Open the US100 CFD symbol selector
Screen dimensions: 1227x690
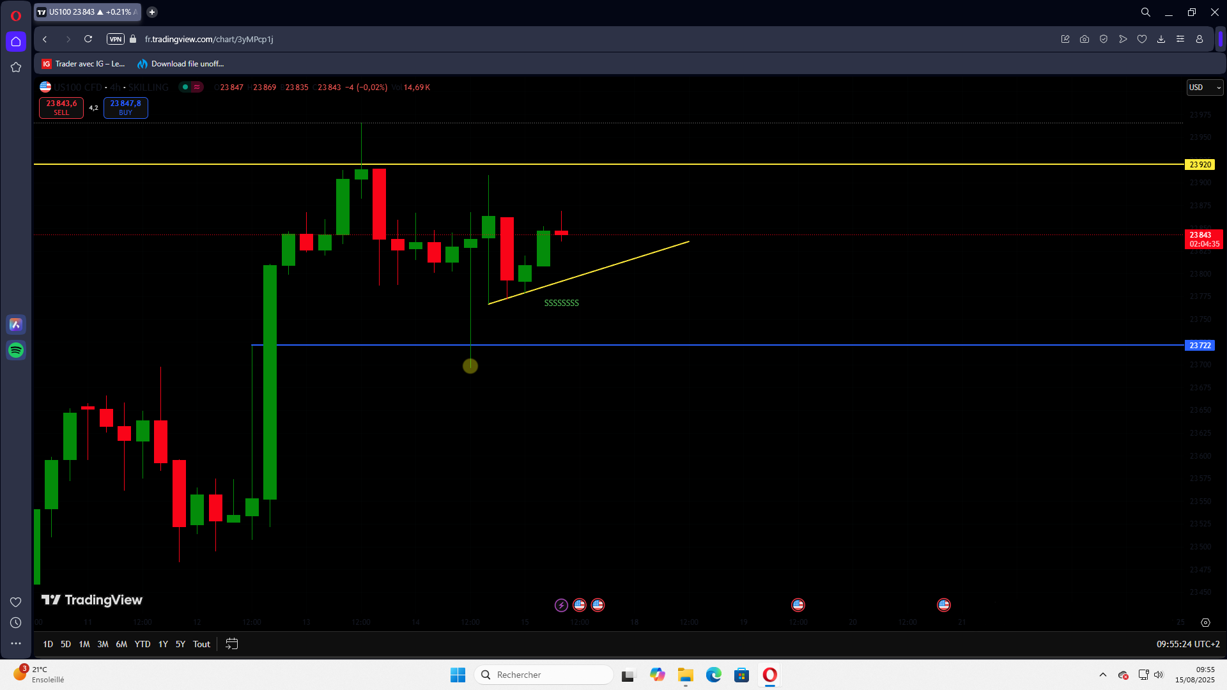click(78, 87)
